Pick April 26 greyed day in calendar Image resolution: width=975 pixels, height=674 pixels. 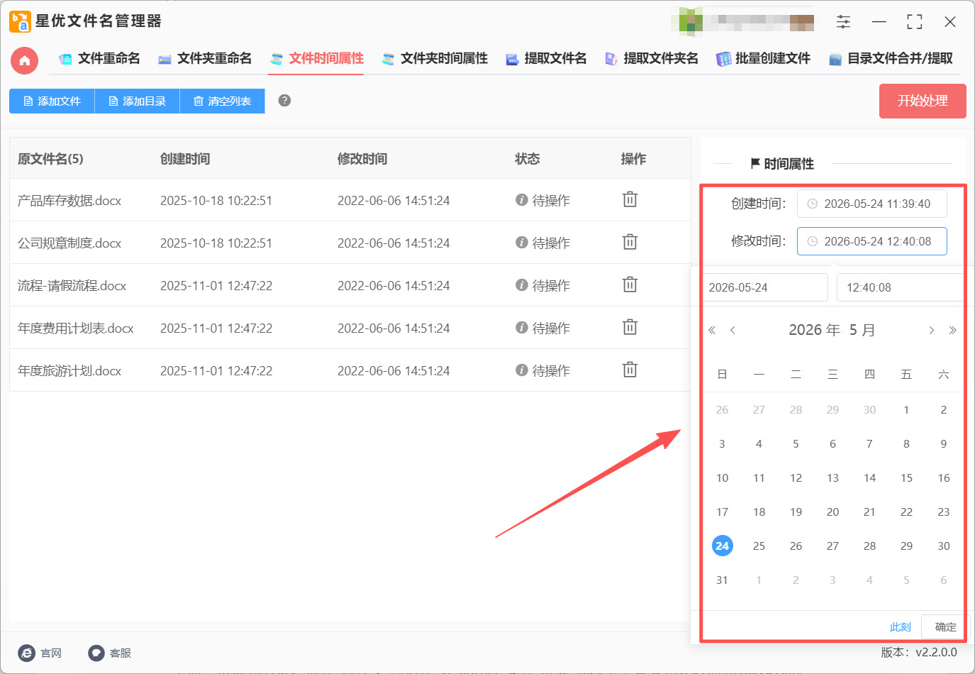[722, 409]
